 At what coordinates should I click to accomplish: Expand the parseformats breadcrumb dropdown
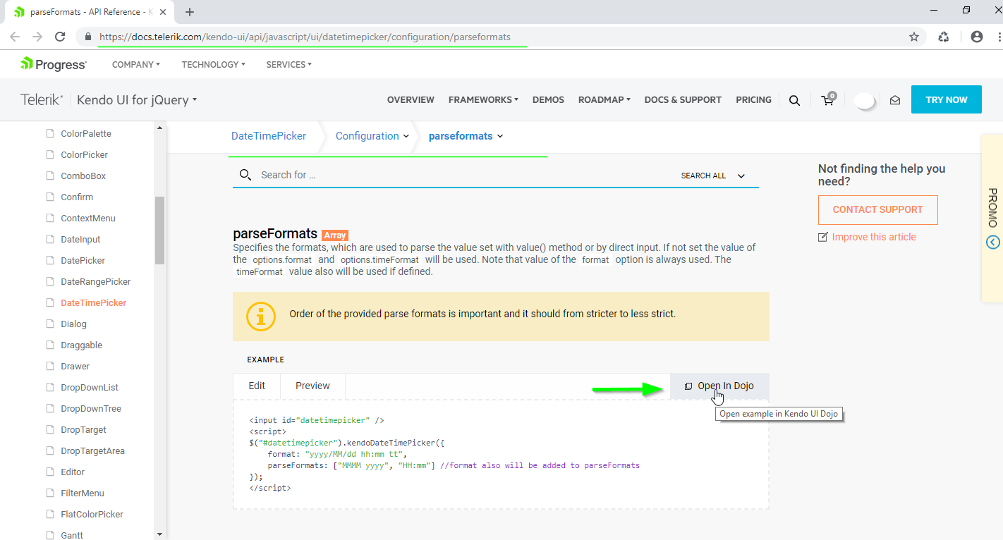pos(500,136)
